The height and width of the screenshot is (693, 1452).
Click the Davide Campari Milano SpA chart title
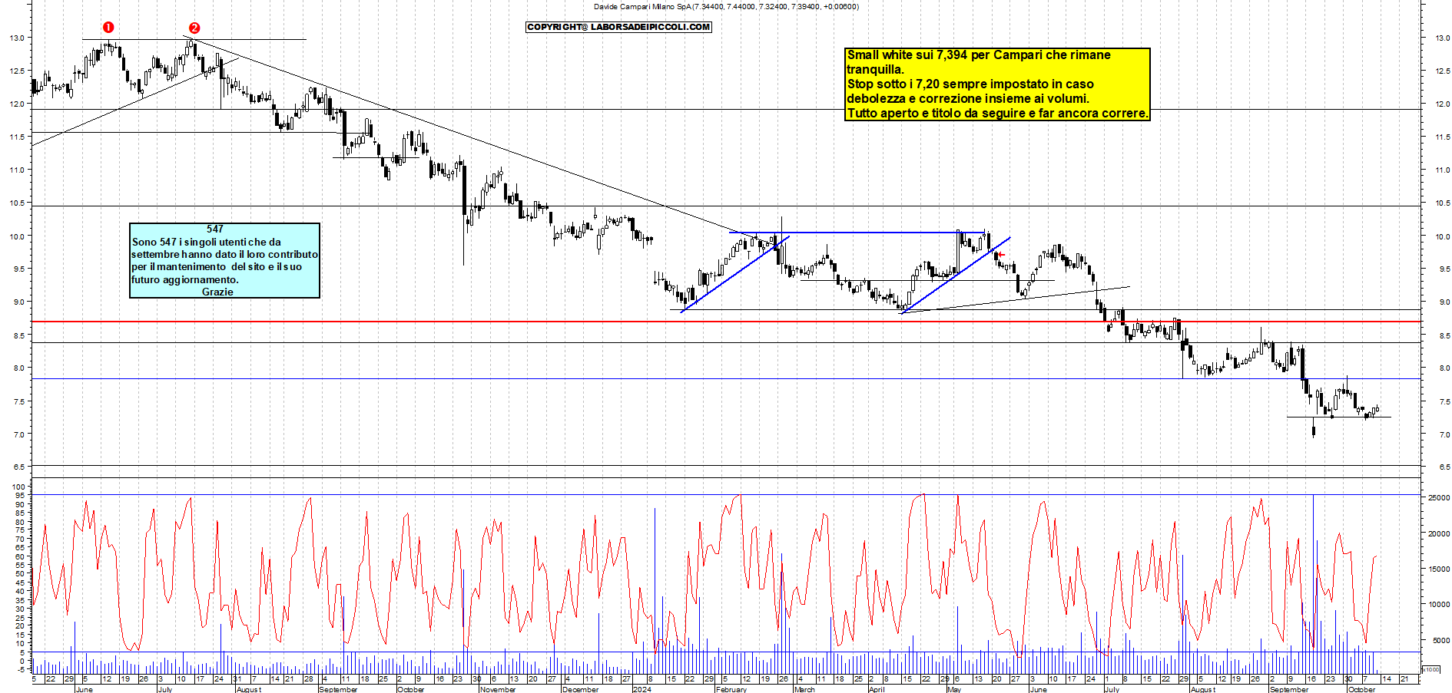click(x=726, y=7)
